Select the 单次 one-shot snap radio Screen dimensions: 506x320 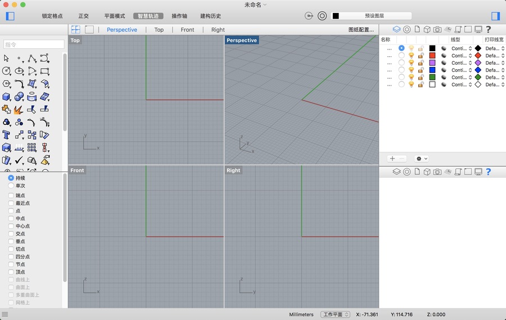pyautogui.click(x=11, y=186)
